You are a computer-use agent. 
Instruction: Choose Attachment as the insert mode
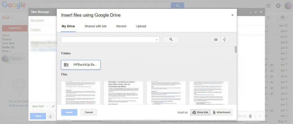221,112
